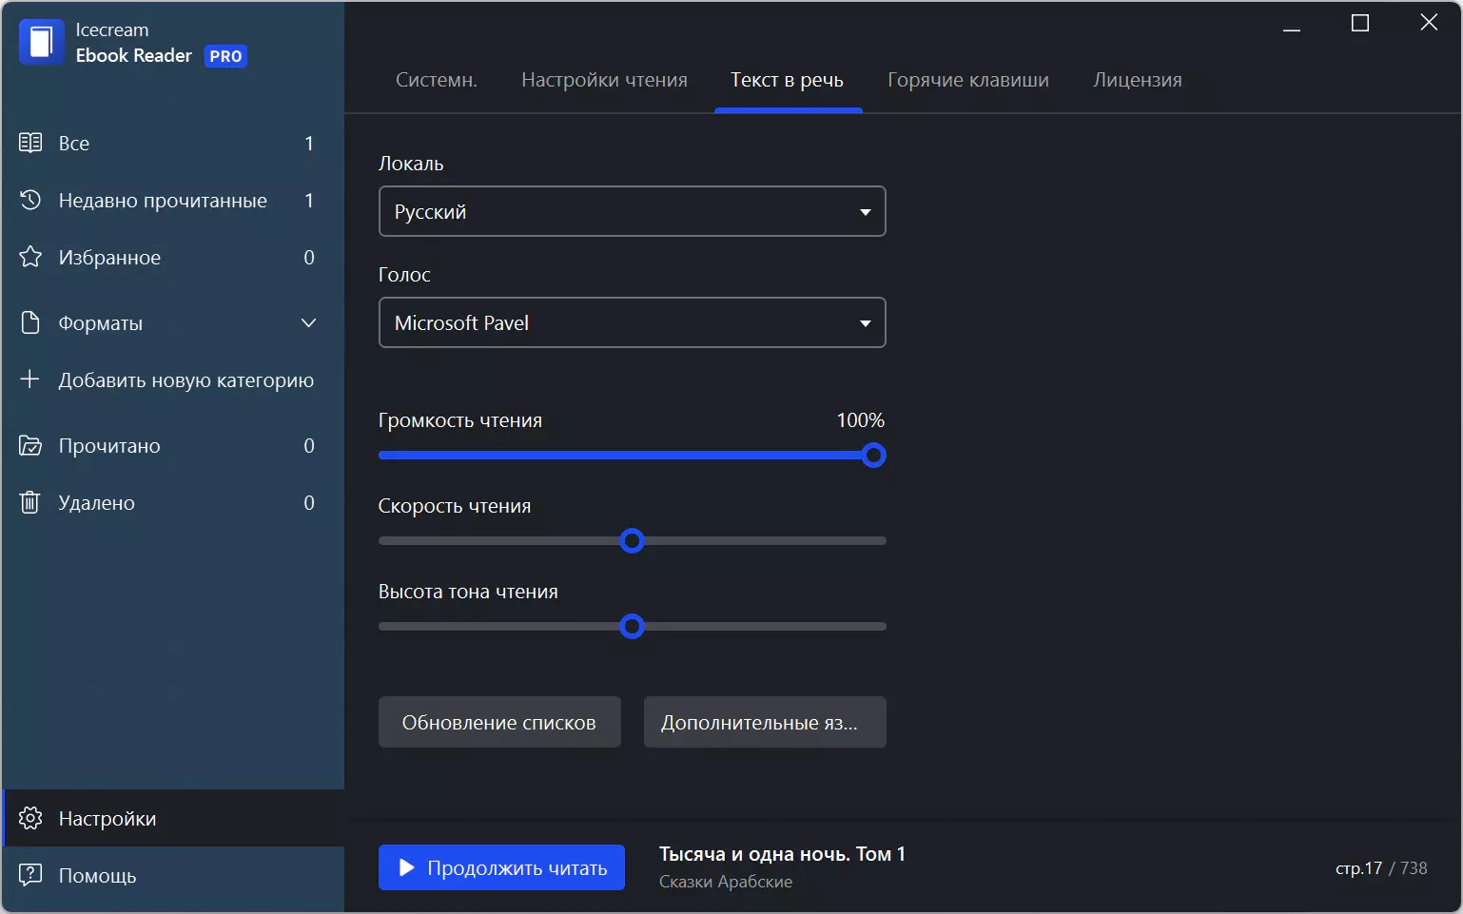This screenshot has height=914, width=1463.
Task: Open the Помощь section
Action: tap(172, 875)
